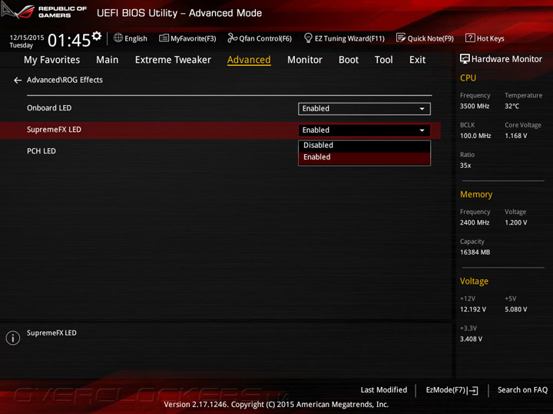Image resolution: width=553 pixels, height=414 pixels.
Task: Click Search on FAQ
Action: coord(522,390)
